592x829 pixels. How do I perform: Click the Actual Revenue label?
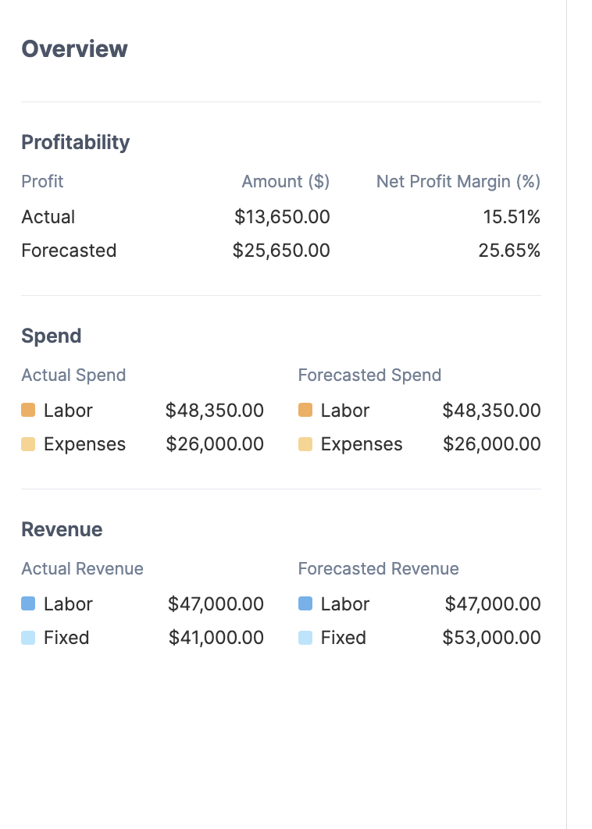pyautogui.click(x=82, y=568)
